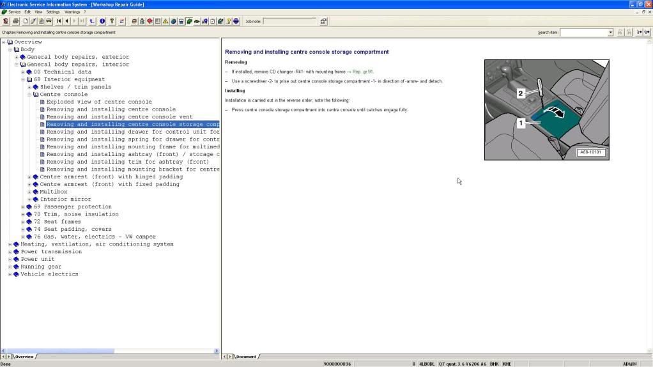Click the car icon in toolbar
Screen dimensions: 653x367
(x=49, y=21)
